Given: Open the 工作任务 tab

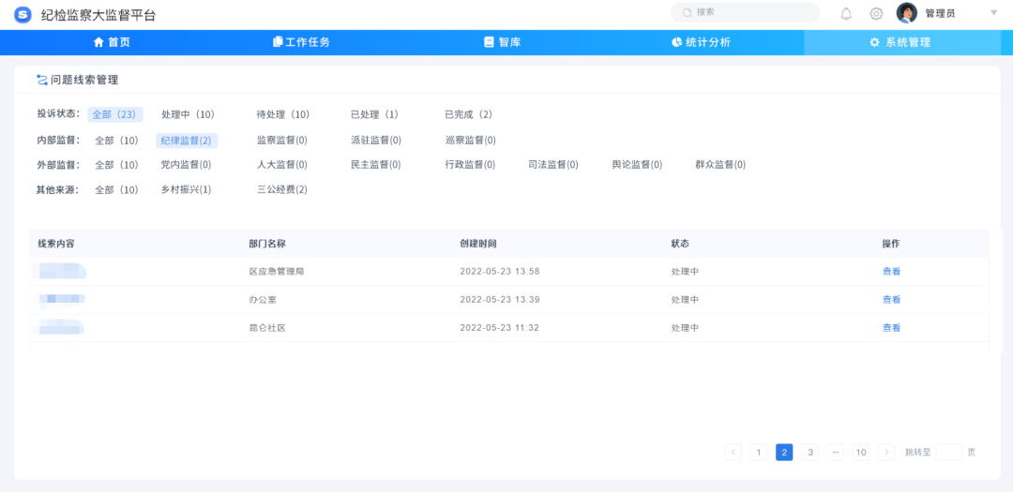Looking at the screenshot, I should [x=302, y=42].
